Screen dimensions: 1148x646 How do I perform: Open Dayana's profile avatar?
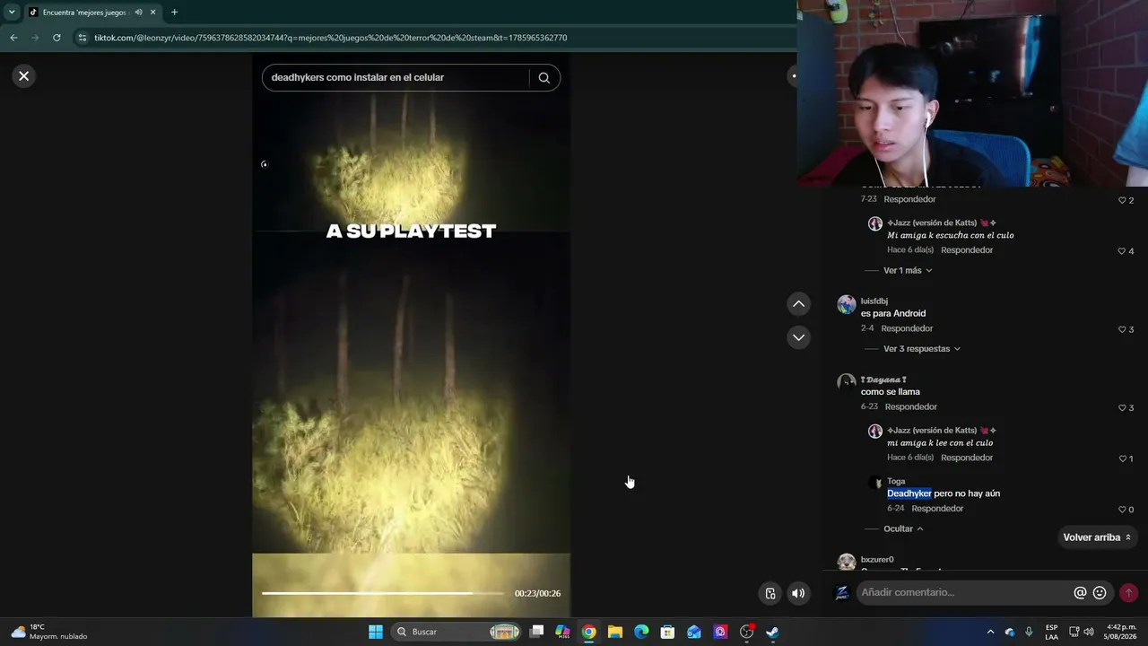(x=847, y=383)
